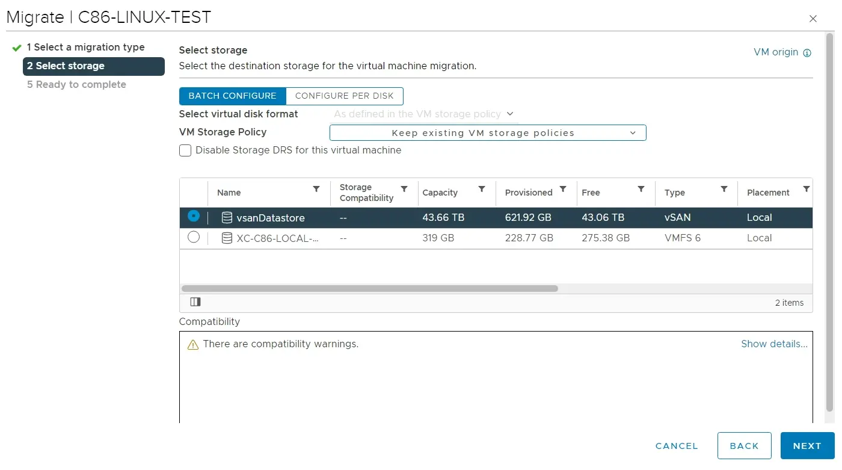This screenshot has width=842, height=470.
Task: Open Show details compatibility link
Action: 773,344
